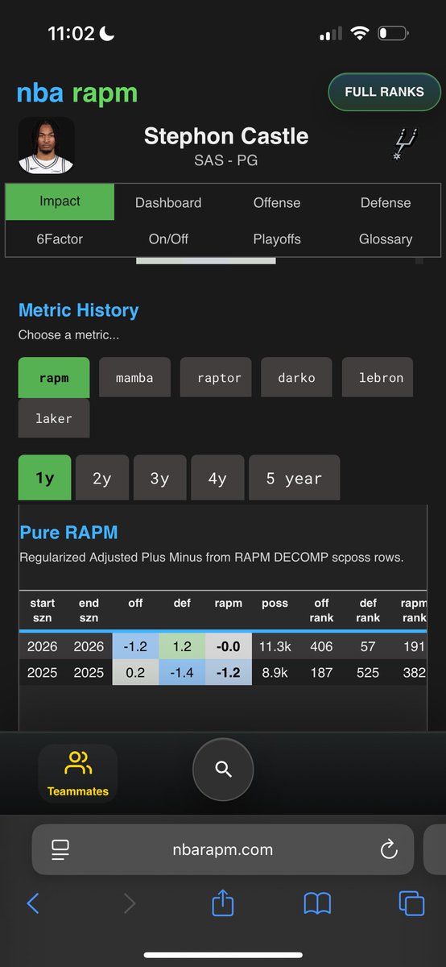This screenshot has height=967, width=446.
Task: Tap Safari's reload page icon
Action: tap(389, 849)
